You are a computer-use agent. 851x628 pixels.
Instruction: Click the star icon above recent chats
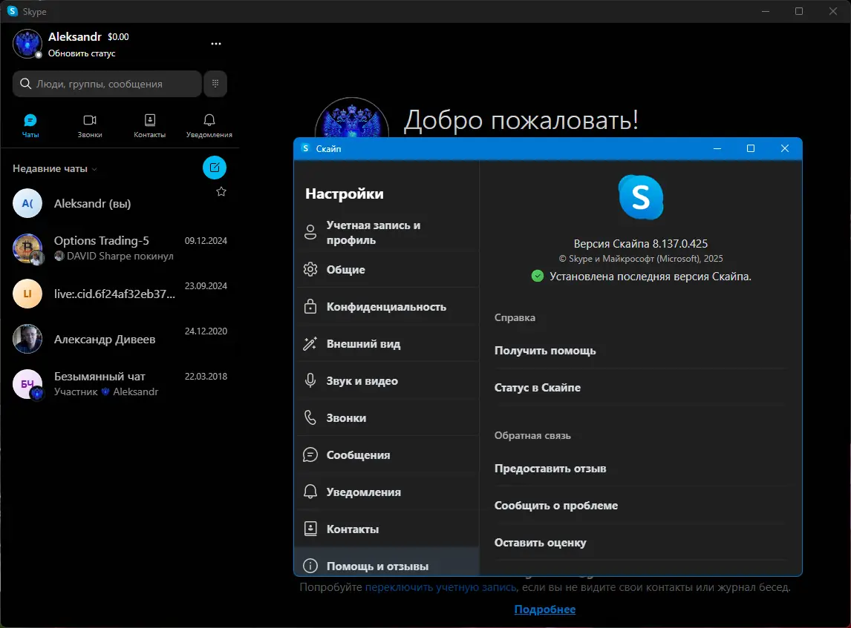[221, 191]
